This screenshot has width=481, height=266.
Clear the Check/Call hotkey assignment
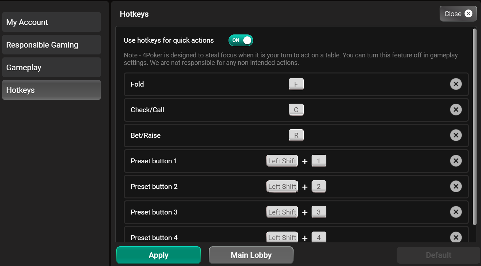point(456,110)
